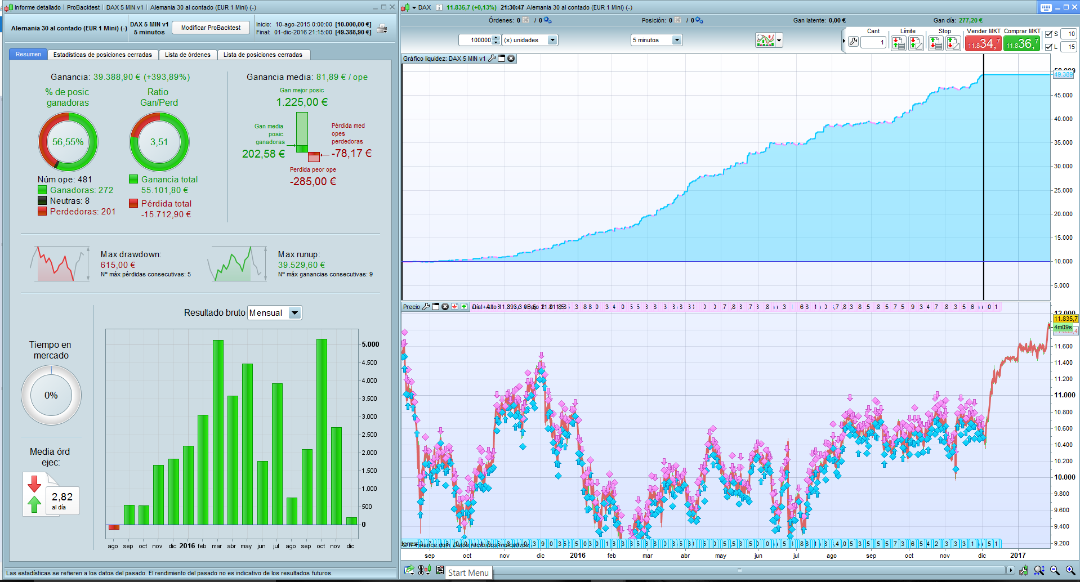The image size is (1080, 582).
Task: Close the Gráfico liquidez equity panel
Action: click(511, 59)
